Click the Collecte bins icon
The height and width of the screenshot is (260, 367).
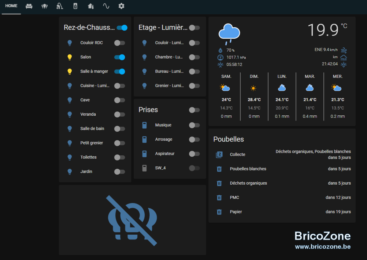(x=219, y=155)
